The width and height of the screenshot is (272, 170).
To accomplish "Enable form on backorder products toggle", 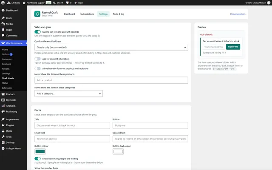I will point(38,68).
